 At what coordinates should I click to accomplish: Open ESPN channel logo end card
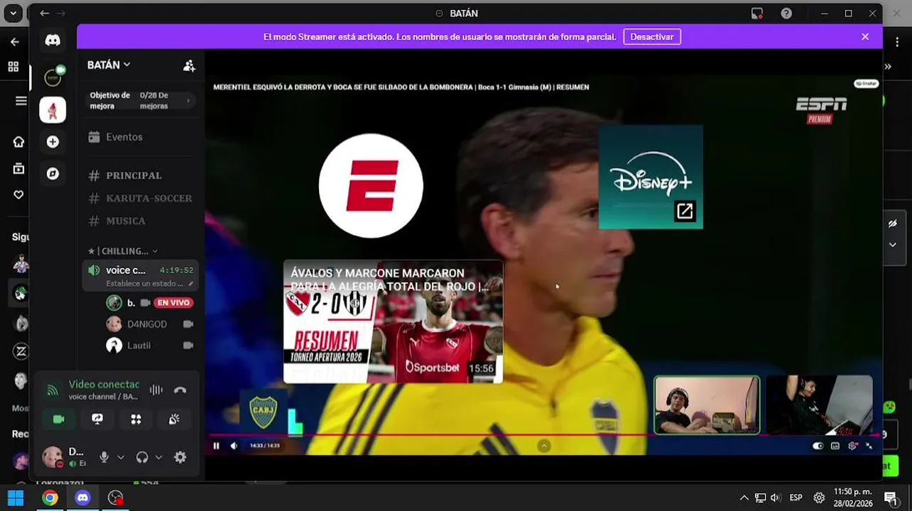click(371, 186)
